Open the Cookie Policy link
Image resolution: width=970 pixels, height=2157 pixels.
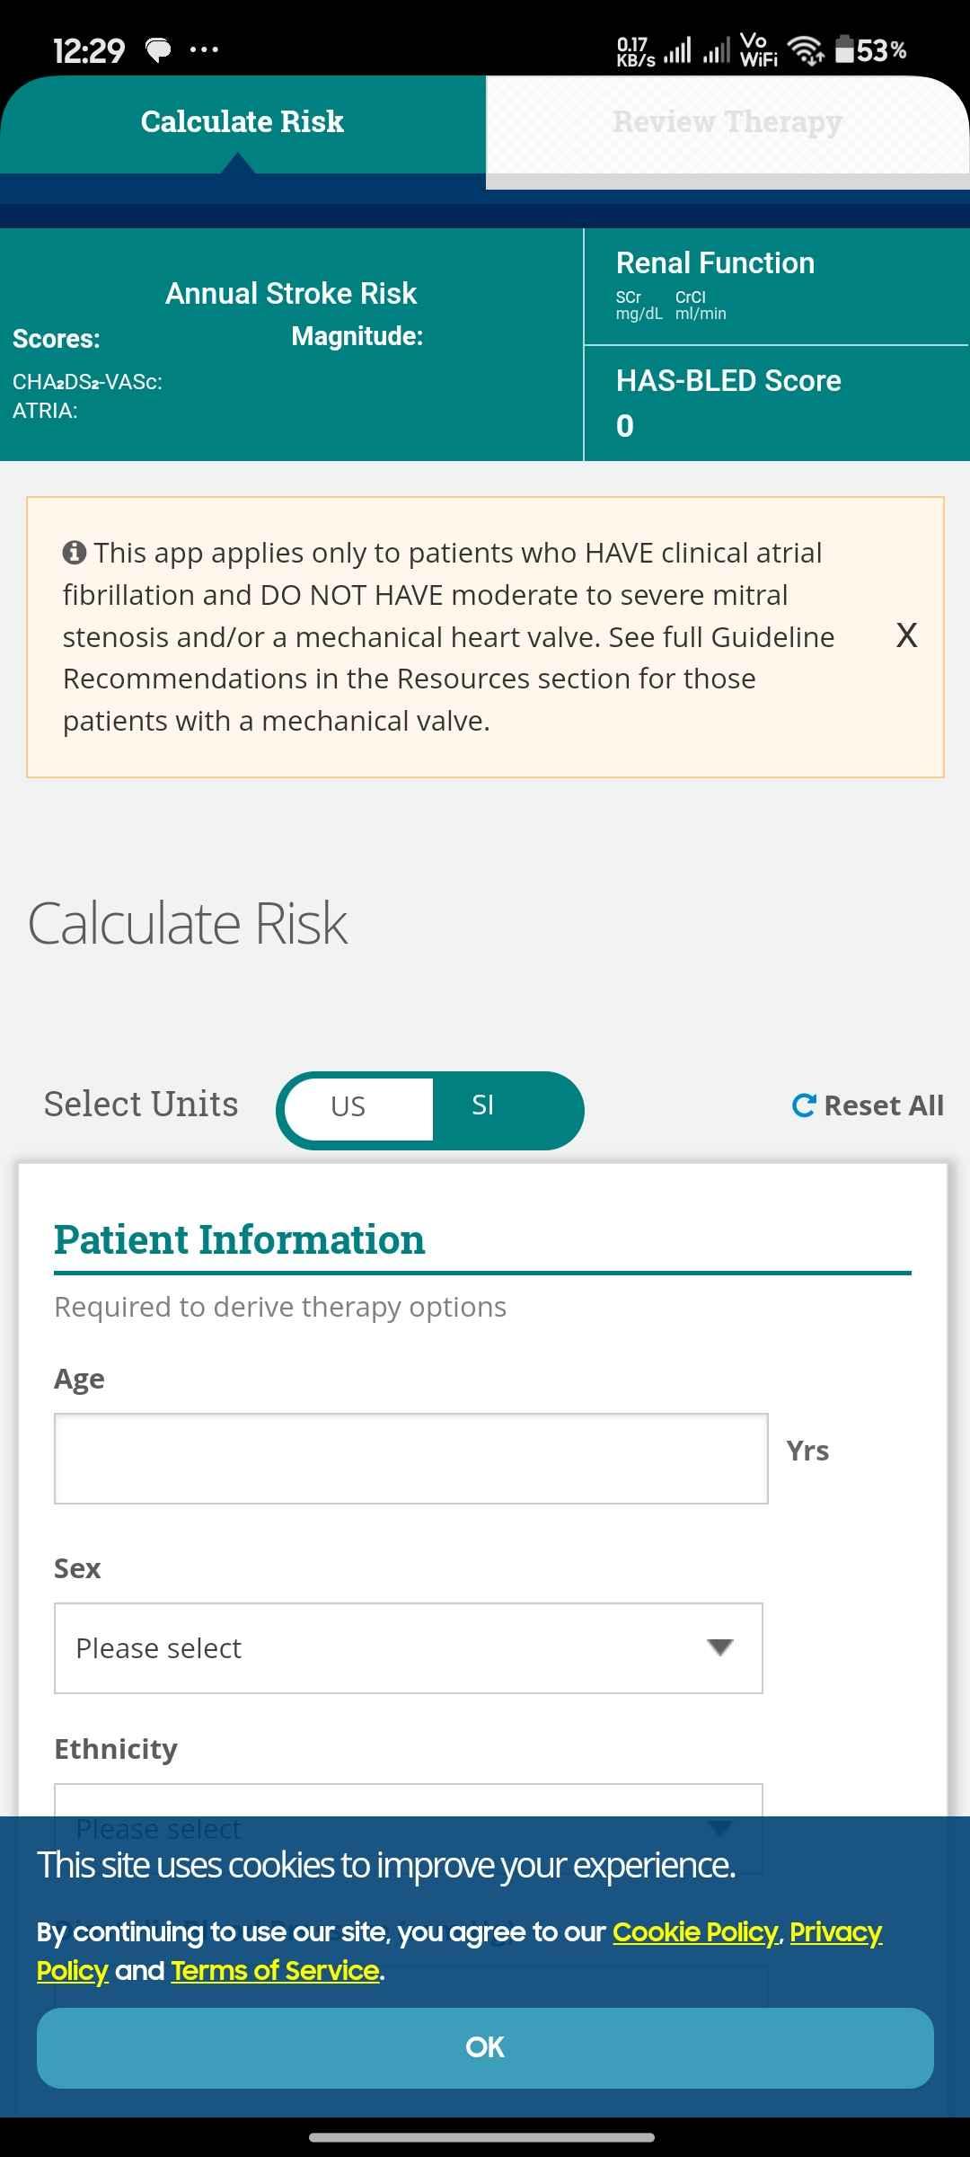[x=696, y=1931]
